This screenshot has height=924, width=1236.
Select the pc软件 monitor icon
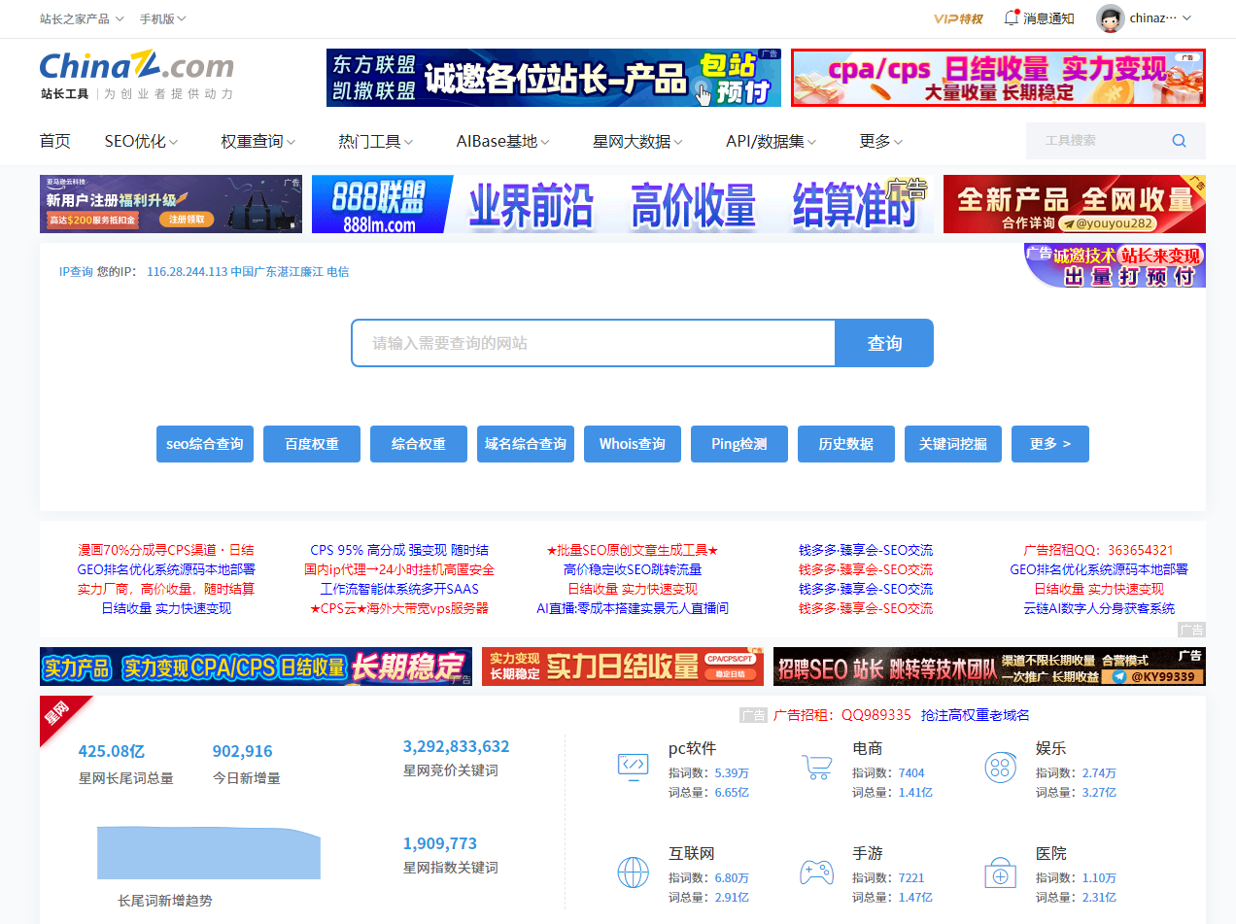click(x=633, y=767)
